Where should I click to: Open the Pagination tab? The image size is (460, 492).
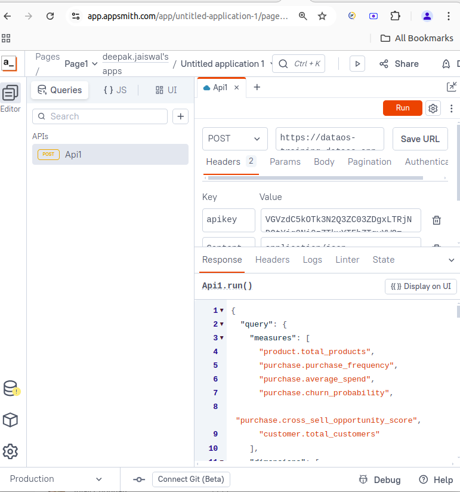[369, 162]
